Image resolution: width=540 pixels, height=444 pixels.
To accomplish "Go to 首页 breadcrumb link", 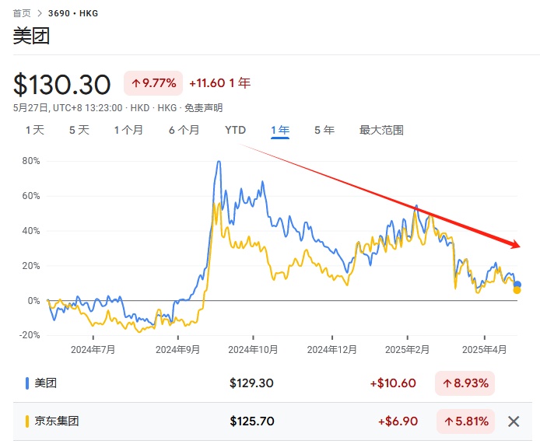I will click(x=22, y=13).
